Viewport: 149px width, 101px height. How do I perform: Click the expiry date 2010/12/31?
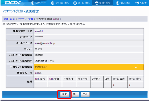coord(42,67)
